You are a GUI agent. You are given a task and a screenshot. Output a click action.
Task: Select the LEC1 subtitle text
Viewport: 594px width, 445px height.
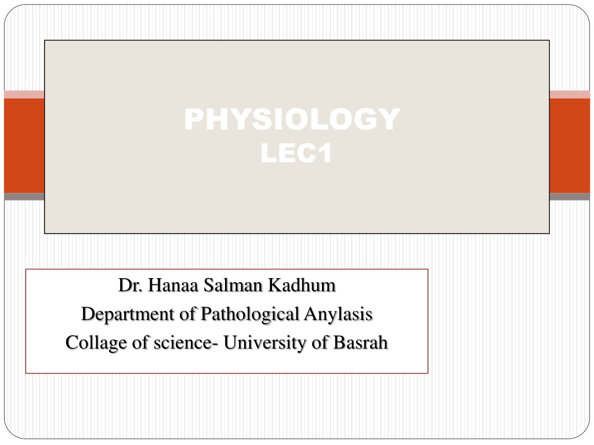296,153
